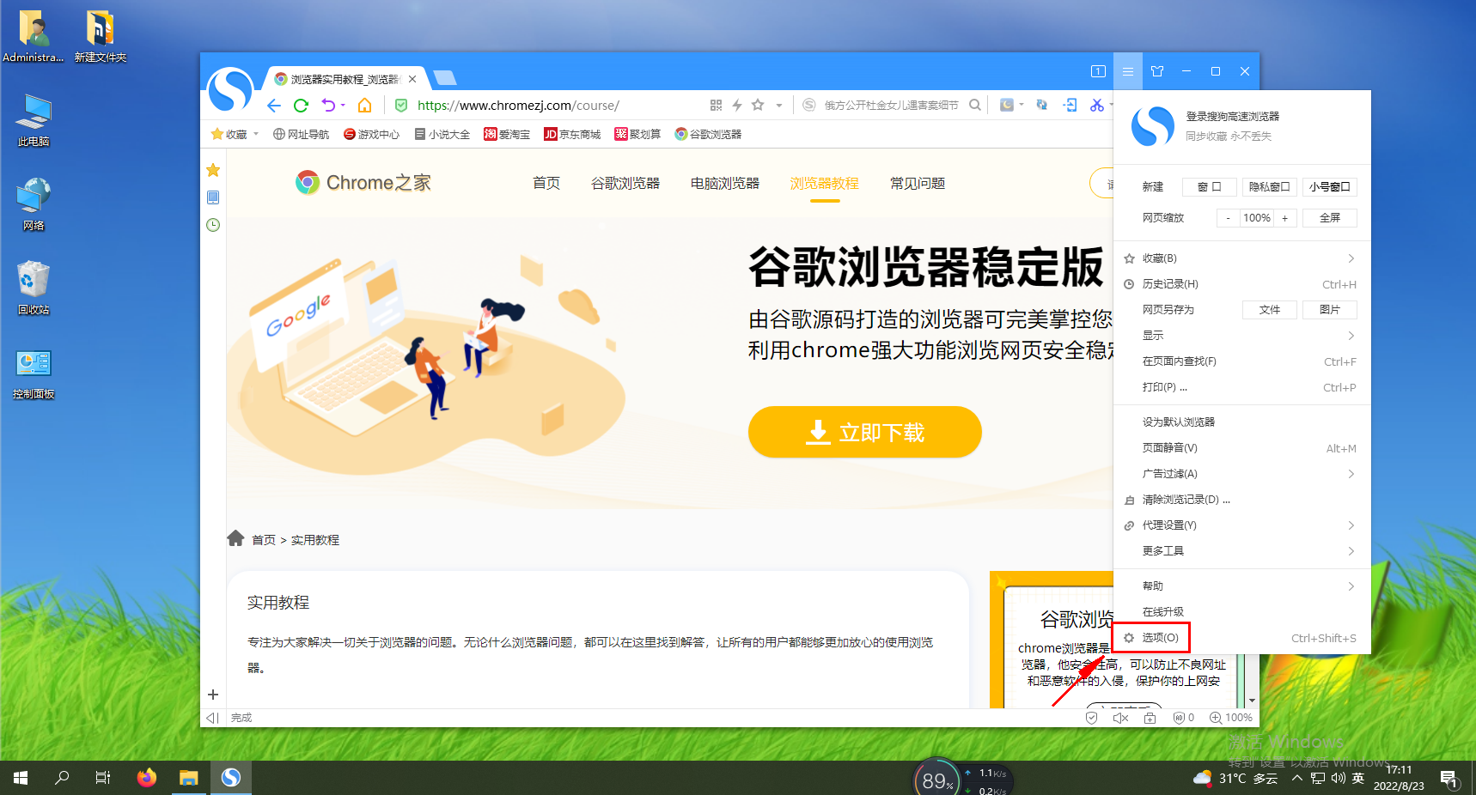This screenshot has width=1476, height=795.
Task: Select 在页面内查找(F) menu entry
Action: 1241,361
